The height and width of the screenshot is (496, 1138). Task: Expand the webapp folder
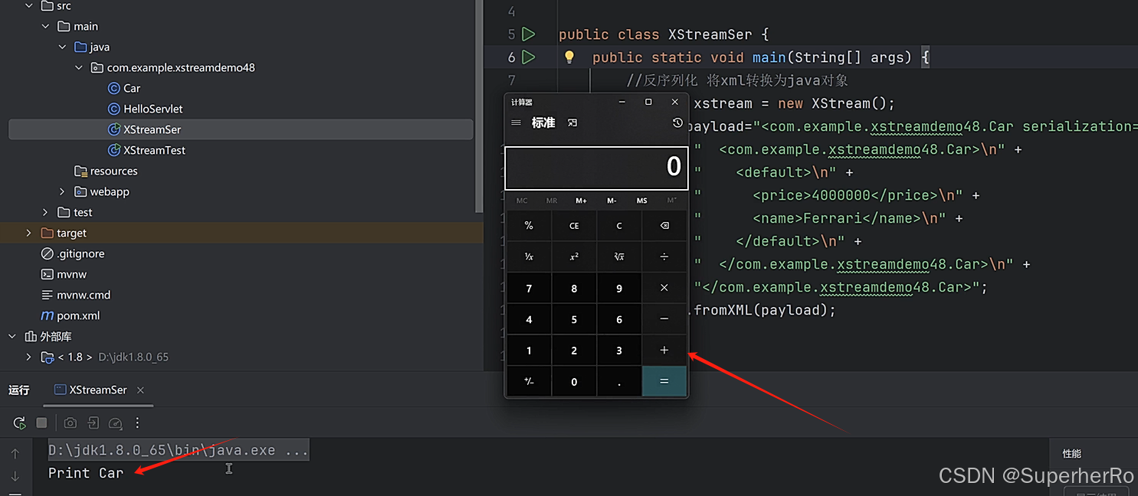point(63,191)
